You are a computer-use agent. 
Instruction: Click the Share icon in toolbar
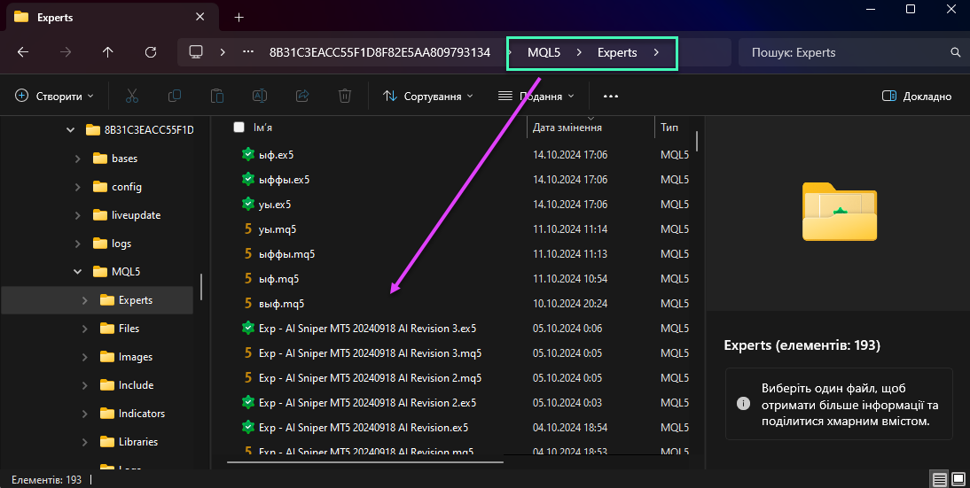[x=302, y=96]
